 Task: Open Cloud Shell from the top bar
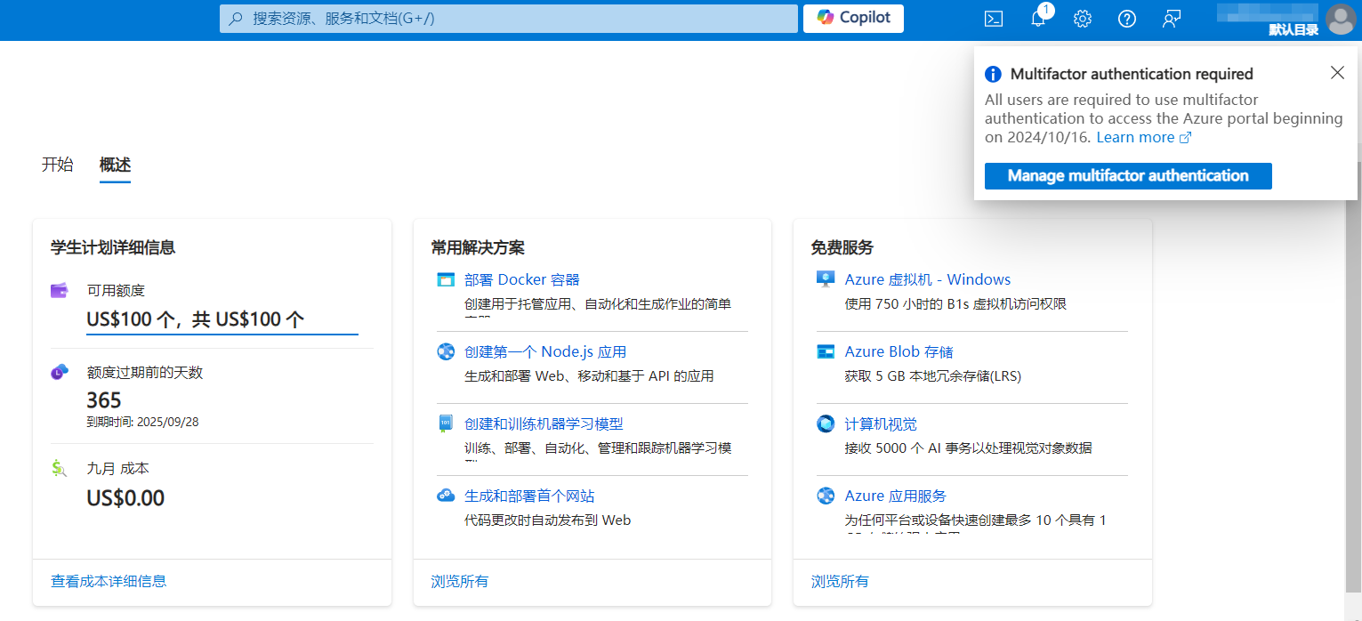coord(994,19)
